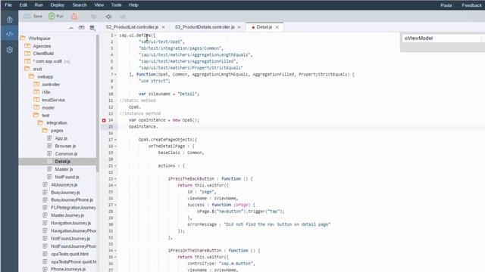Click the oViewModel search field
485x272 pixels.
[442, 39]
